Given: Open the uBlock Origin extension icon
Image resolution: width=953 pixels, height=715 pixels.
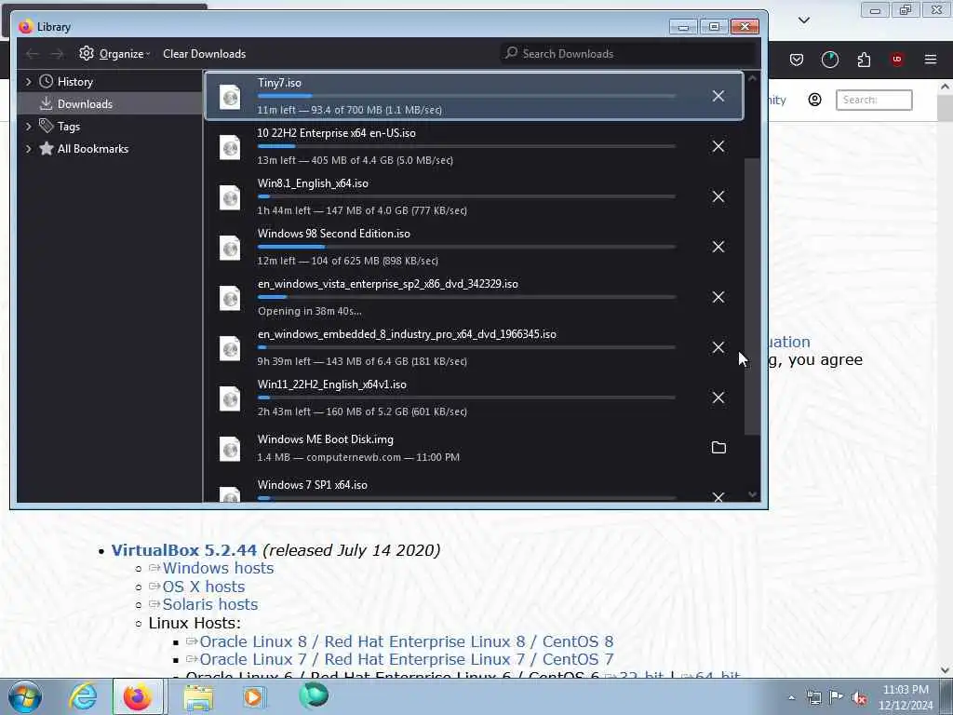Looking at the screenshot, I should tap(896, 60).
